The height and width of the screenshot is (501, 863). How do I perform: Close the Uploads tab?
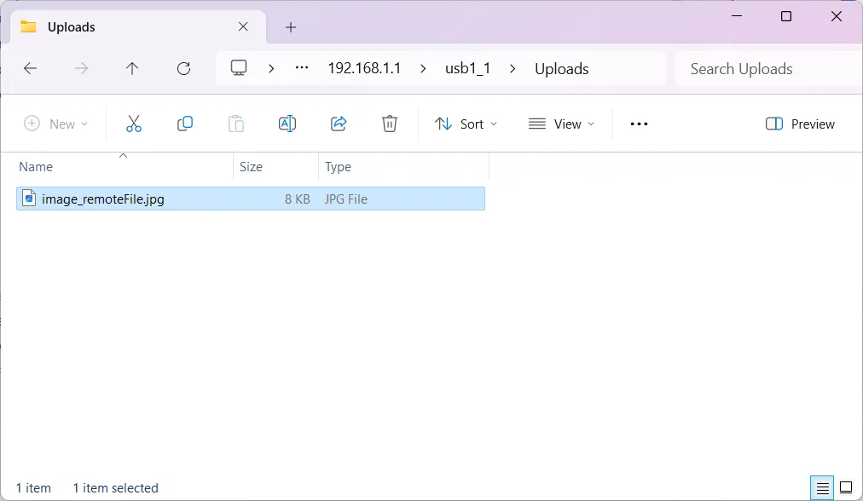click(243, 26)
